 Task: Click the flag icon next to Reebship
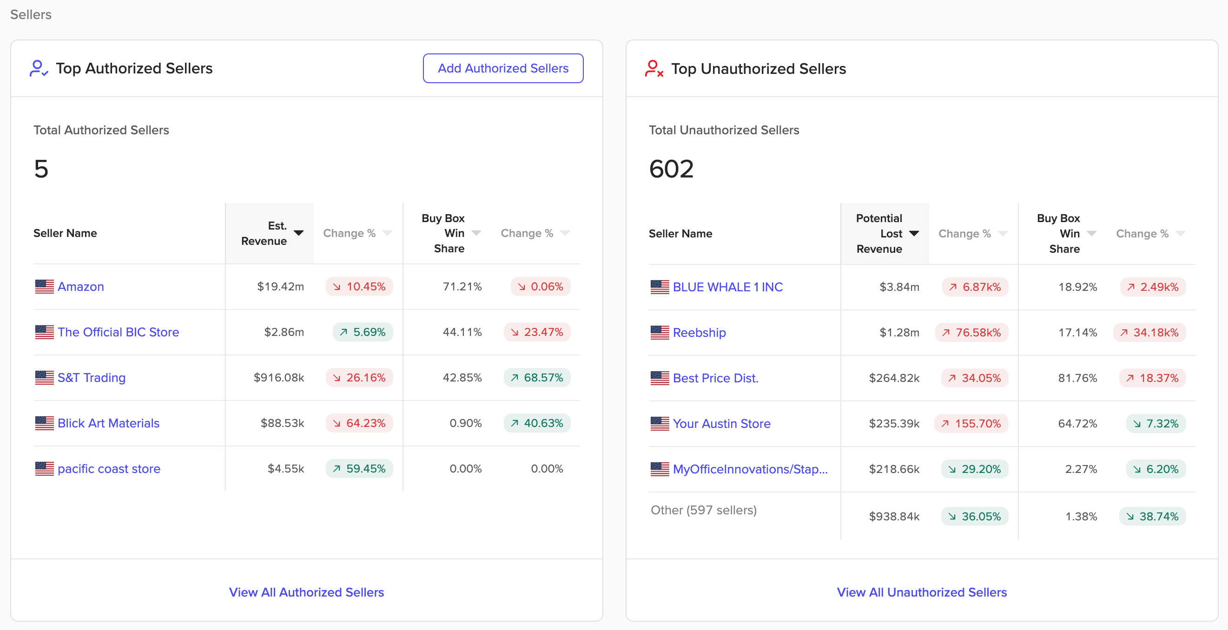tap(660, 333)
